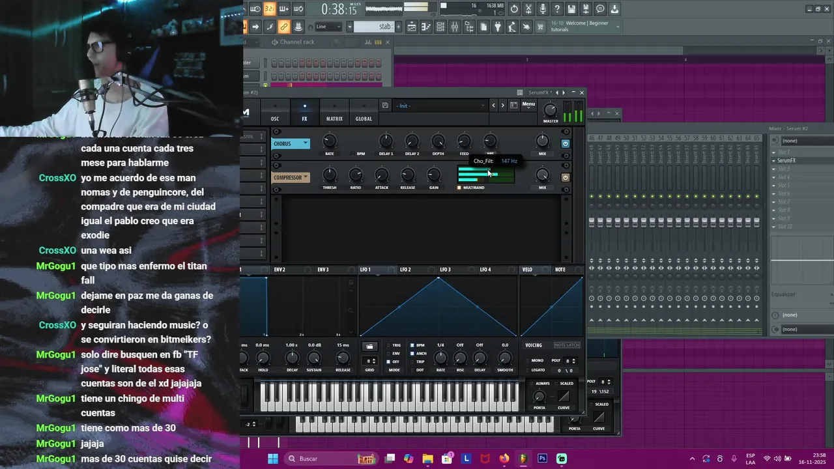Toggle the Chorus BPM sync checkbox
The height and width of the screenshot is (469, 834).
click(353, 154)
